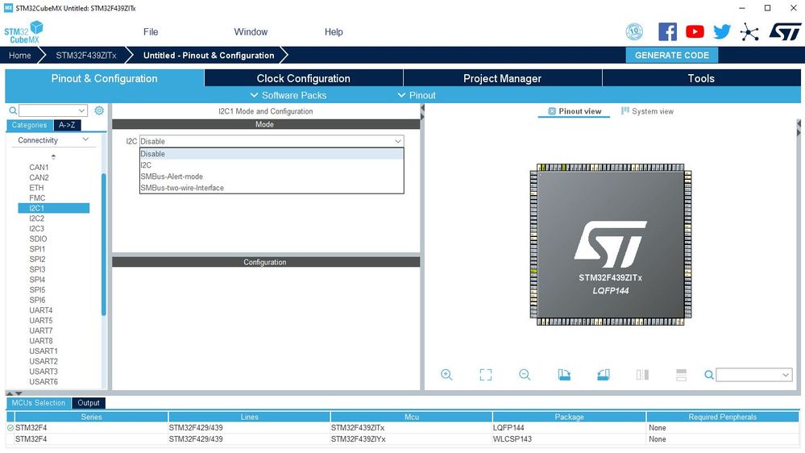805x453 pixels.
Task: Switch to Clock Configuration tab
Action: click(304, 78)
